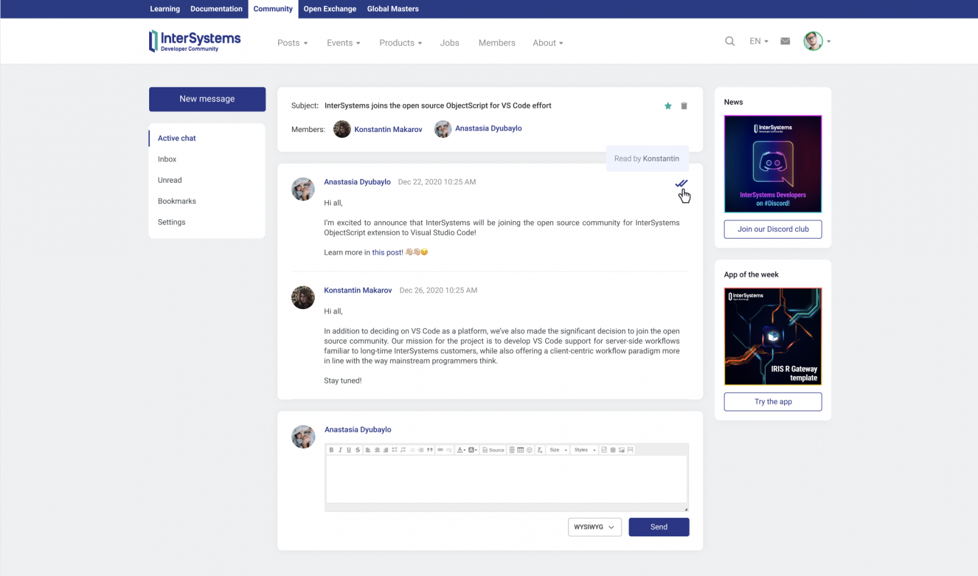Screen dimensions: 978x576
Task: Click the italic formatting icon
Action: coord(340,450)
